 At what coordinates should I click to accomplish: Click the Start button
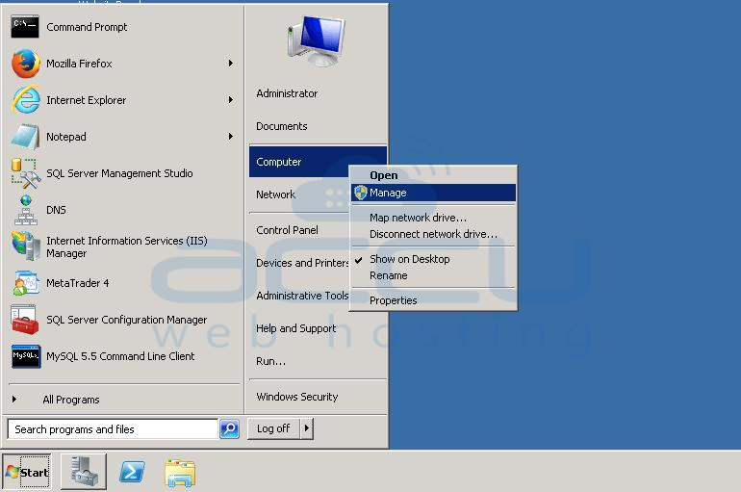coord(27,472)
